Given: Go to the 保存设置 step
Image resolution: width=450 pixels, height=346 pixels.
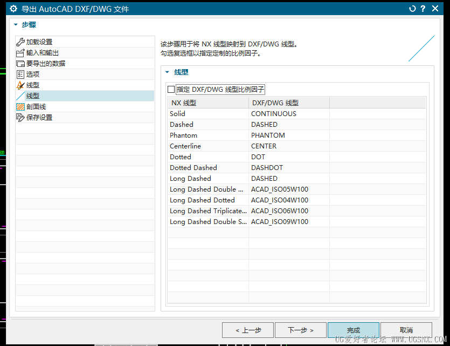Looking at the screenshot, I should (85, 118).
